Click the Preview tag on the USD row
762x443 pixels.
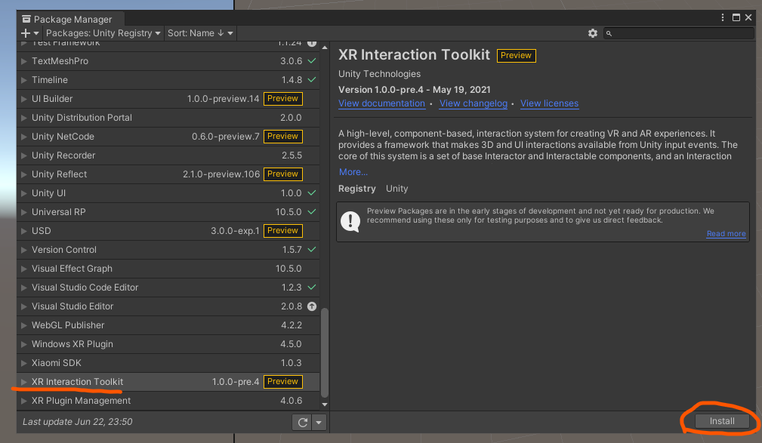pyautogui.click(x=283, y=231)
